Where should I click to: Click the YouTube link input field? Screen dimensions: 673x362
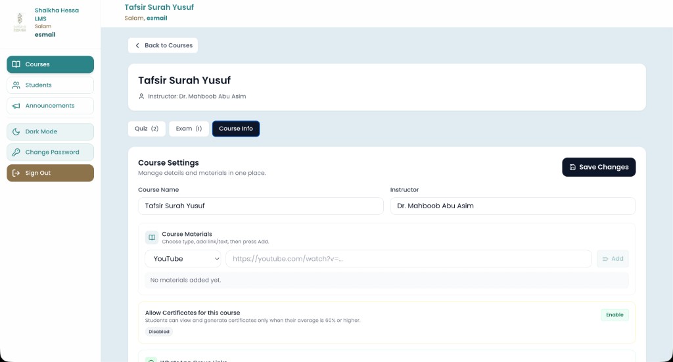point(409,259)
